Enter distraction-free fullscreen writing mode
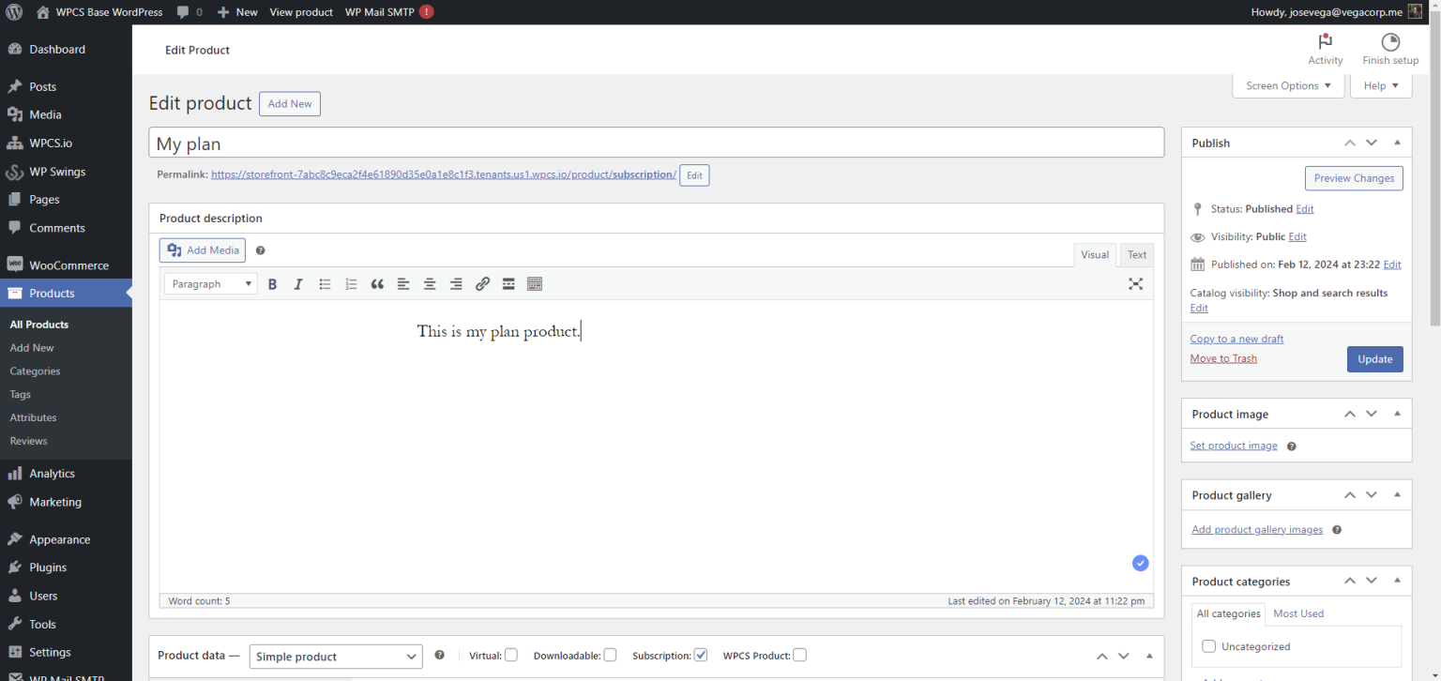The height and width of the screenshot is (681, 1441). [x=1135, y=283]
